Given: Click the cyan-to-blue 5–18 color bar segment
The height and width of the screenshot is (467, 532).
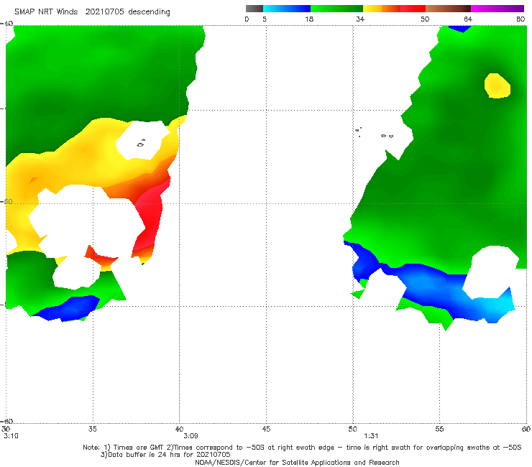Looking at the screenshot, I should pyautogui.click(x=287, y=9).
